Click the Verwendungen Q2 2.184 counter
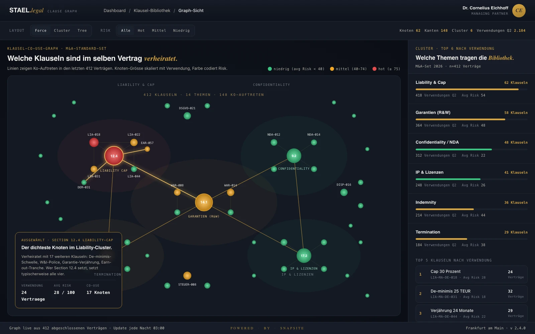535x334 pixels. (x=501, y=31)
